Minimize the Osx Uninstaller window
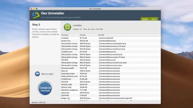Screen dimensions: 193x108 coord(34,9)
